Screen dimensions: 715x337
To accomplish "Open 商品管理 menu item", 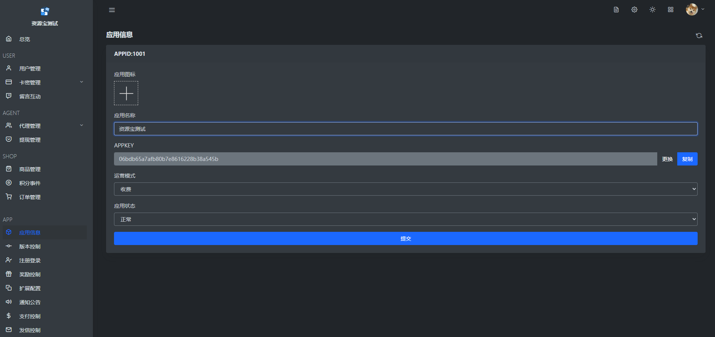I will [45, 169].
